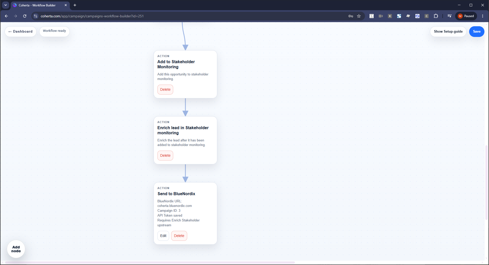
Task: Bookmark this page with the star icon
Action: tap(359, 16)
